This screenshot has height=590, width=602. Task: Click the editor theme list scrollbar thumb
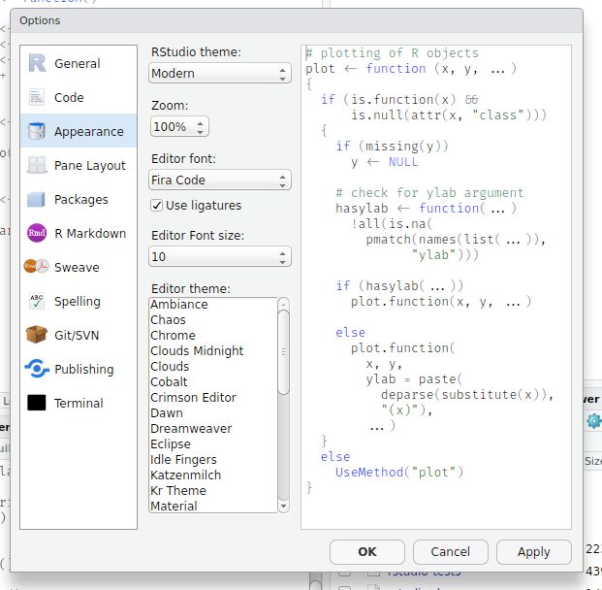283,352
